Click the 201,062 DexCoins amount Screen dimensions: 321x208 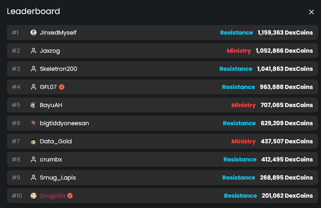[287, 196]
